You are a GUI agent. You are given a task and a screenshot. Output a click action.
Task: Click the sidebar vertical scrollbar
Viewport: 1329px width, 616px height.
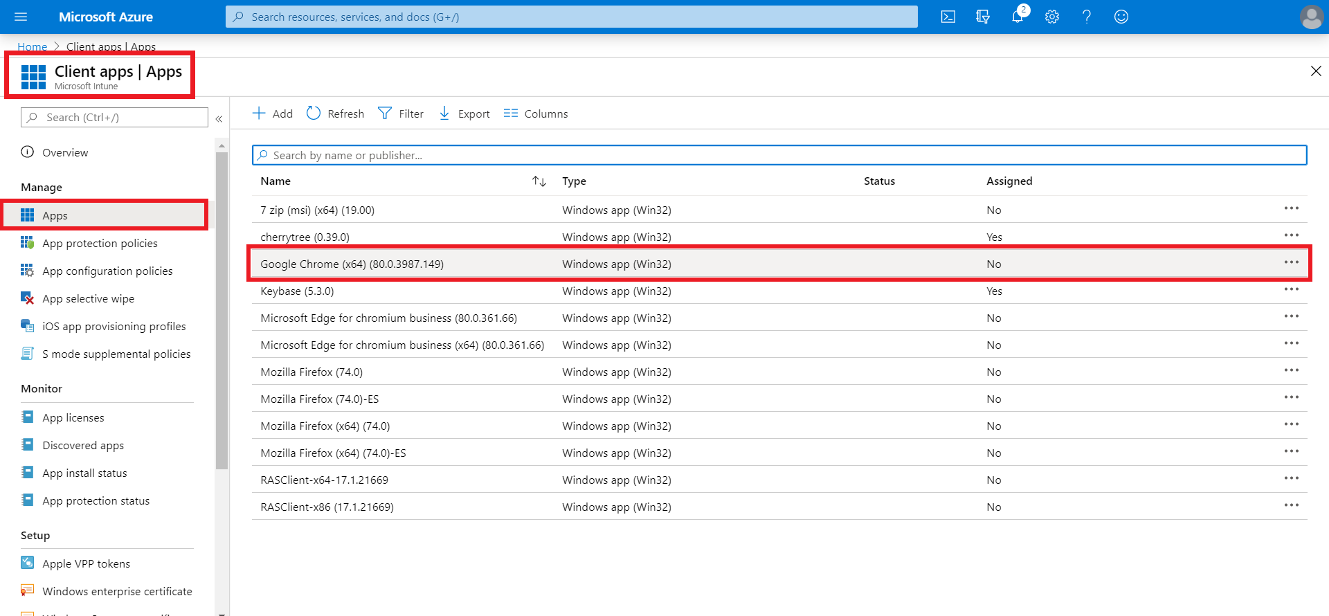[221, 310]
